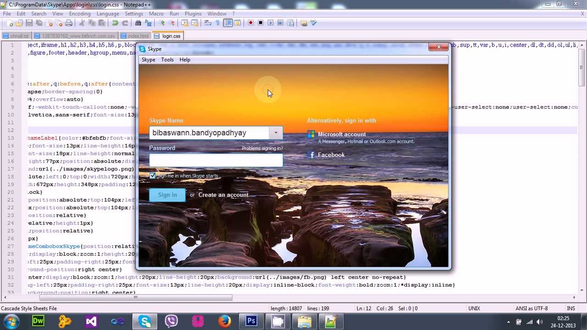
Task: Click the horizontal scrollbar in Notepad++ editor
Action: coord(135,297)
